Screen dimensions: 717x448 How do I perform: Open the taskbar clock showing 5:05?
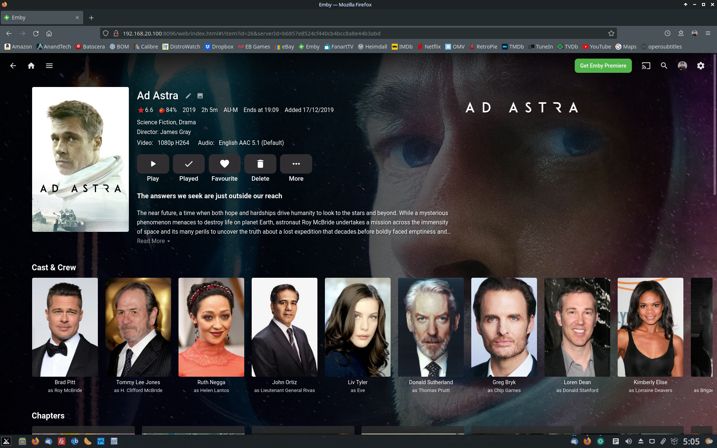coord(691,442)
